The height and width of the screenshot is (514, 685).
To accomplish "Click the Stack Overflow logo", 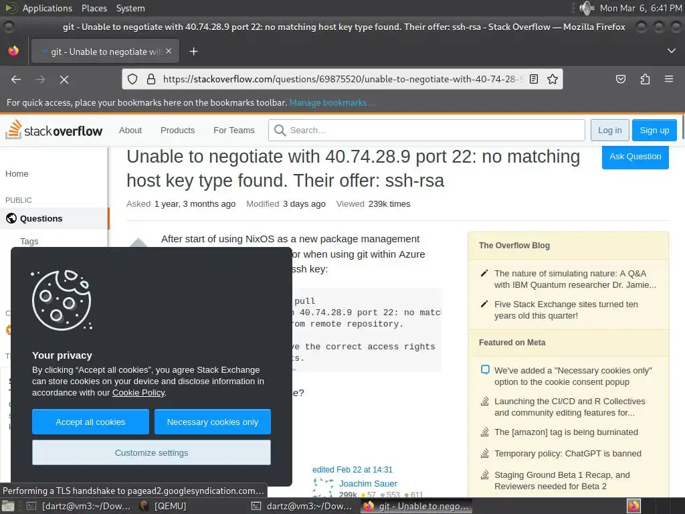I will [x=54, y=130].
